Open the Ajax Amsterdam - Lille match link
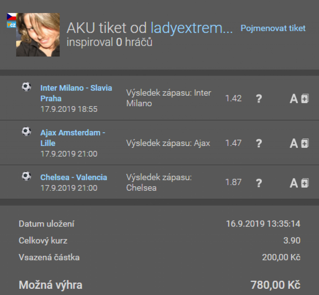Screen dimensions: 319x295 (x=73, y=138)
